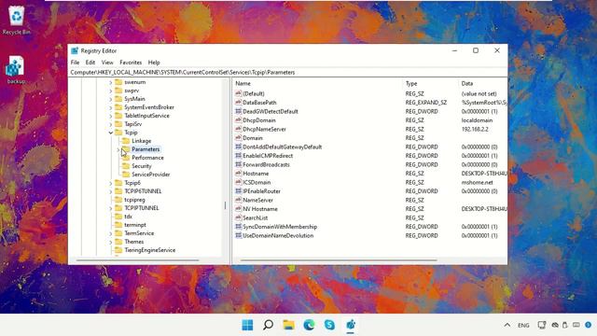
Task: Click the Registry Editor title bar icon
Action: 75,50
